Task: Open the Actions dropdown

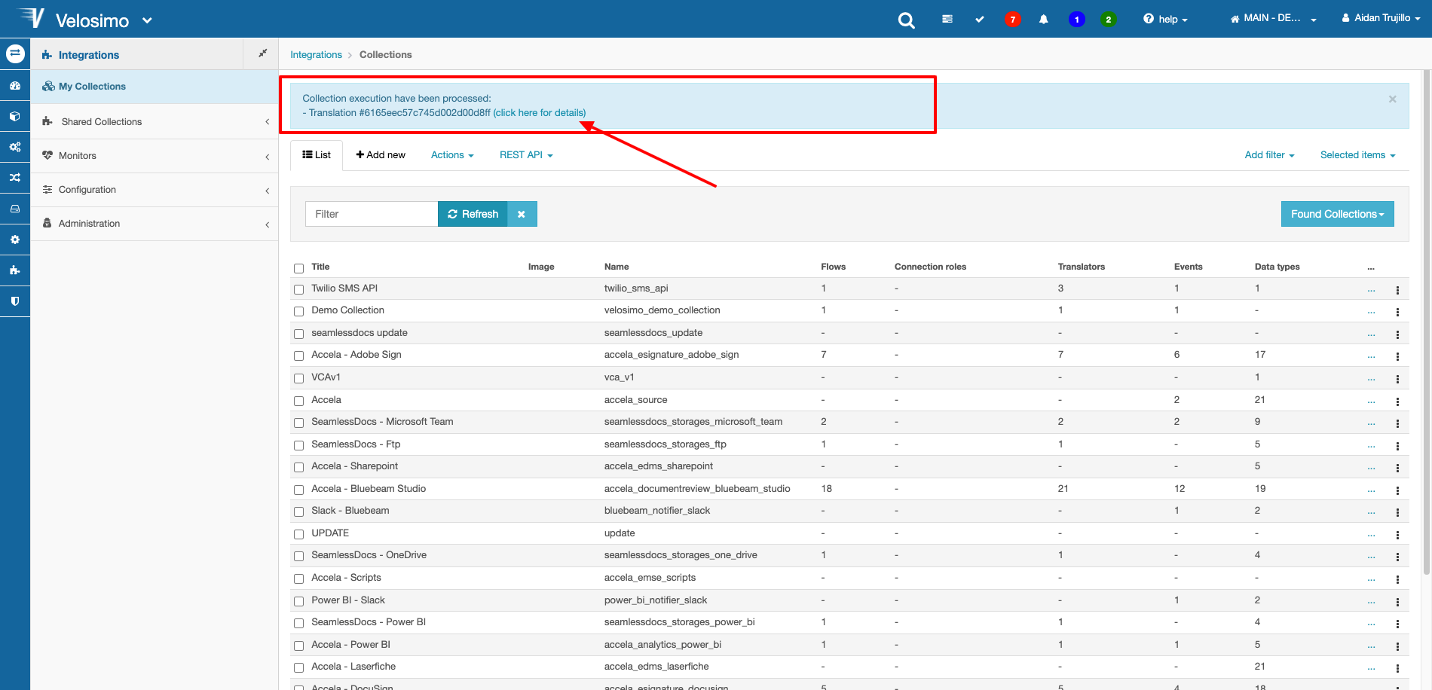Action: 452,155
